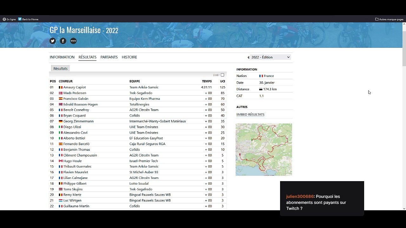Switch to the INFORMATION tab

point(62,57)
